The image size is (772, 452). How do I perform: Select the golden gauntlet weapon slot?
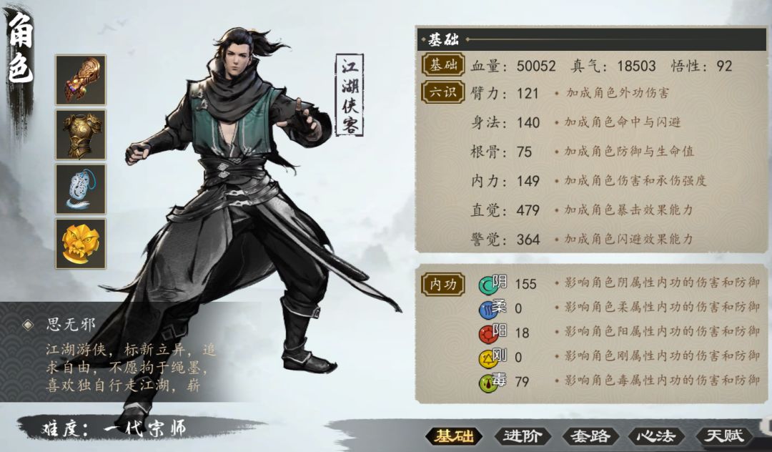(80, 80)
